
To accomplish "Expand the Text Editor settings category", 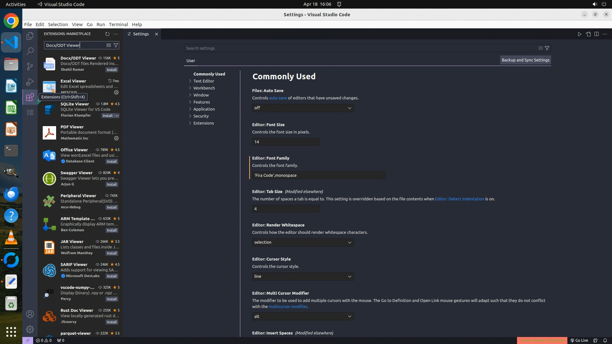I will click(203, 81).
